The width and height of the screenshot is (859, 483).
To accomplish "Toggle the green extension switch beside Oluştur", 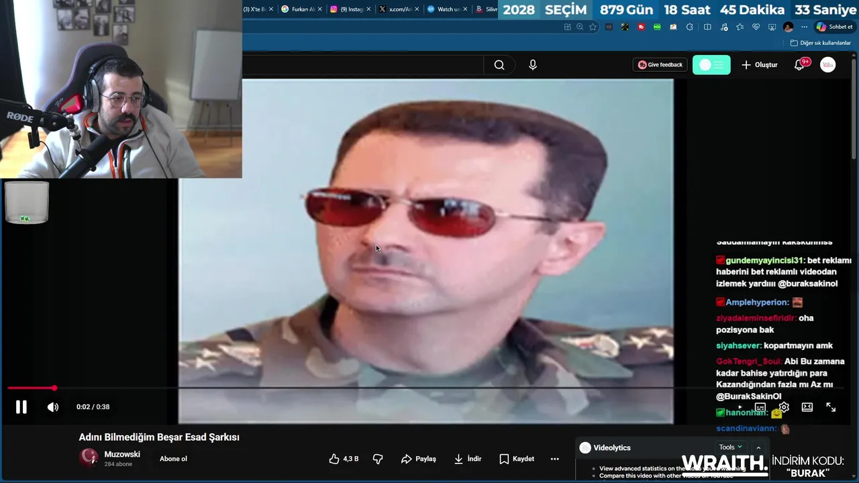I will click(711, 65).
